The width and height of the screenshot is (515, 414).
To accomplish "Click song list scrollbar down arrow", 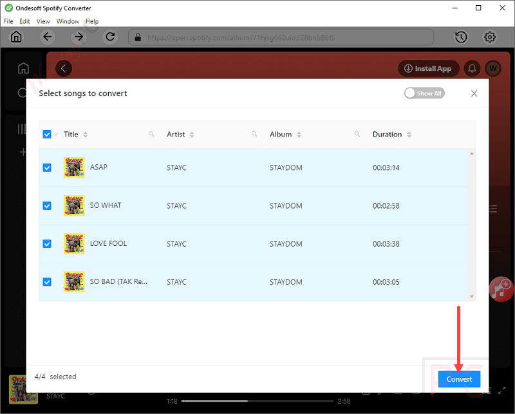I will click(x=472, y=296).
